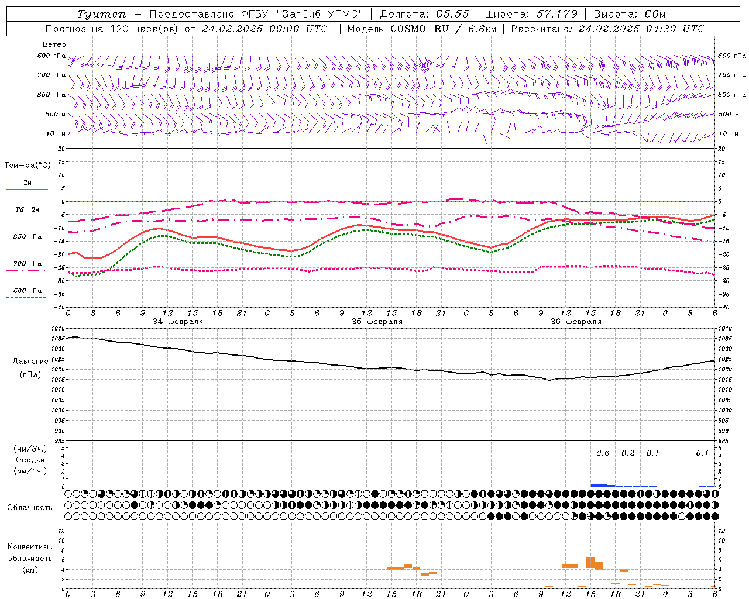Click the (км) convective height unit
Screen dimensions: 749x599
(30, 570)
